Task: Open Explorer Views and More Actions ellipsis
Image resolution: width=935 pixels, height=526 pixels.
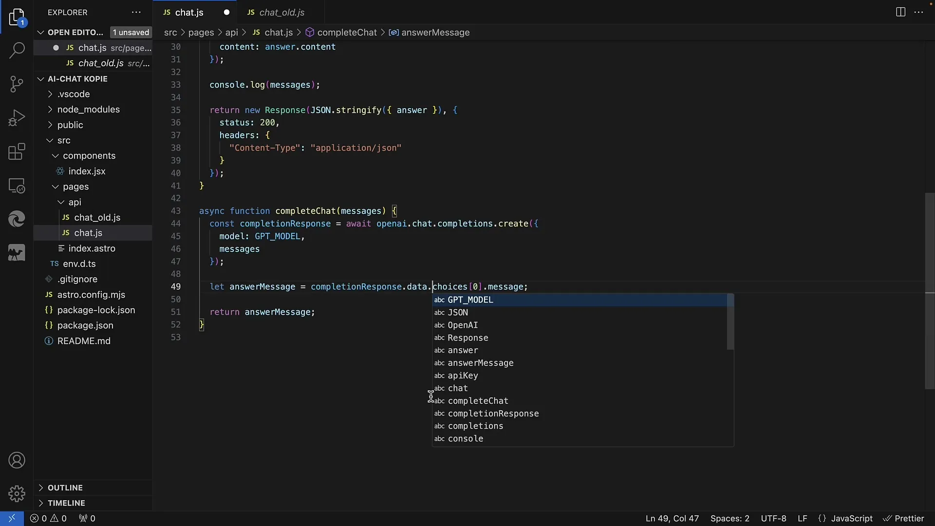Action: point(136,12)
